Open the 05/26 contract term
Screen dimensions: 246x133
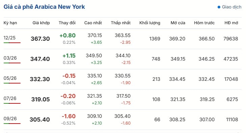coord(10,78)
